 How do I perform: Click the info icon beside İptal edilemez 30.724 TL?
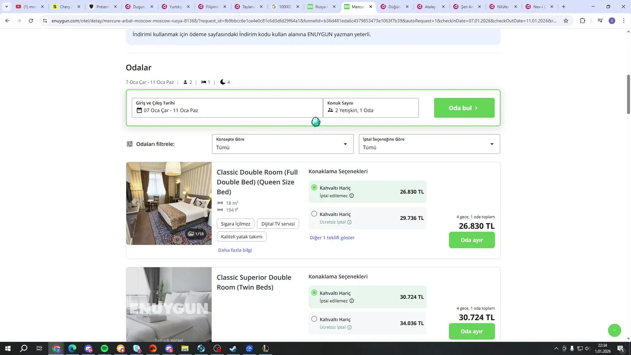351,301
